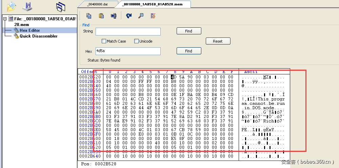Click the monitor select-all icon
This screenshot has width=339, height=168.
[114, 16]
